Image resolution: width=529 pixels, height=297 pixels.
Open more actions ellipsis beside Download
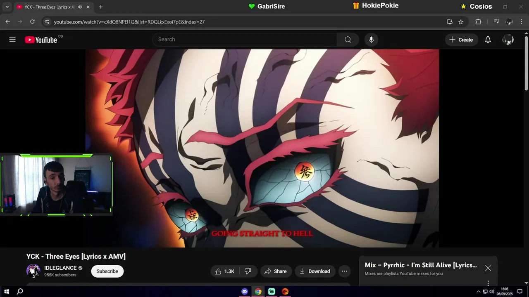pyautogui.click(x=344, y=271)
